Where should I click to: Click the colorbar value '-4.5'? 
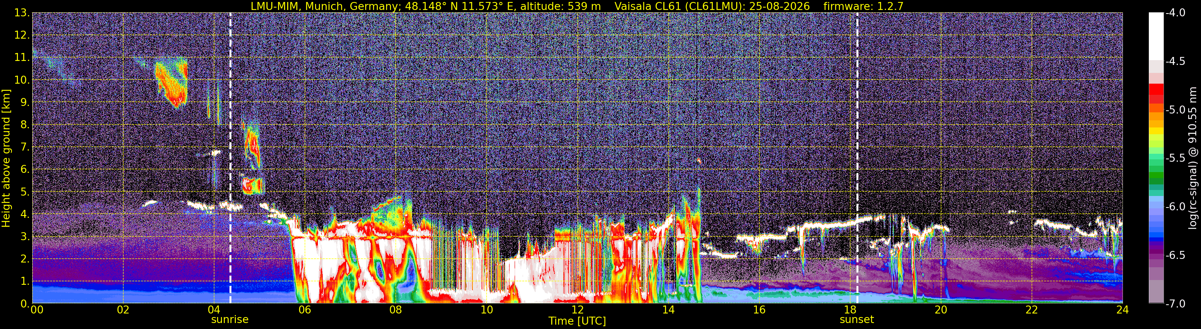(1176, 61)
